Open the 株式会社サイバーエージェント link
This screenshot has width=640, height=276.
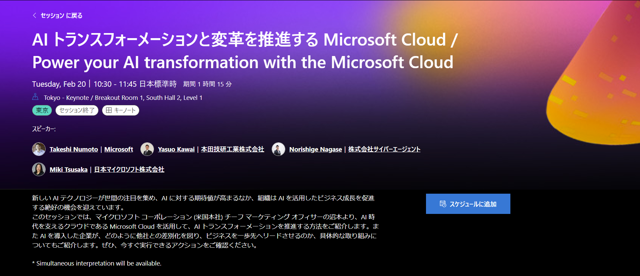384,149
